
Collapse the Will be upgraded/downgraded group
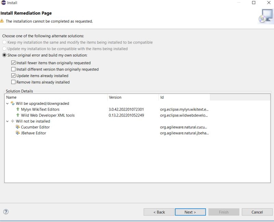(x=8, y=103)
